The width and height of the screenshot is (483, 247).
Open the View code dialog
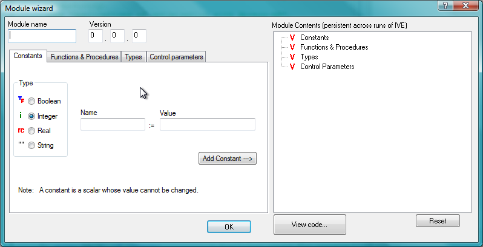(x=309, y=225)
